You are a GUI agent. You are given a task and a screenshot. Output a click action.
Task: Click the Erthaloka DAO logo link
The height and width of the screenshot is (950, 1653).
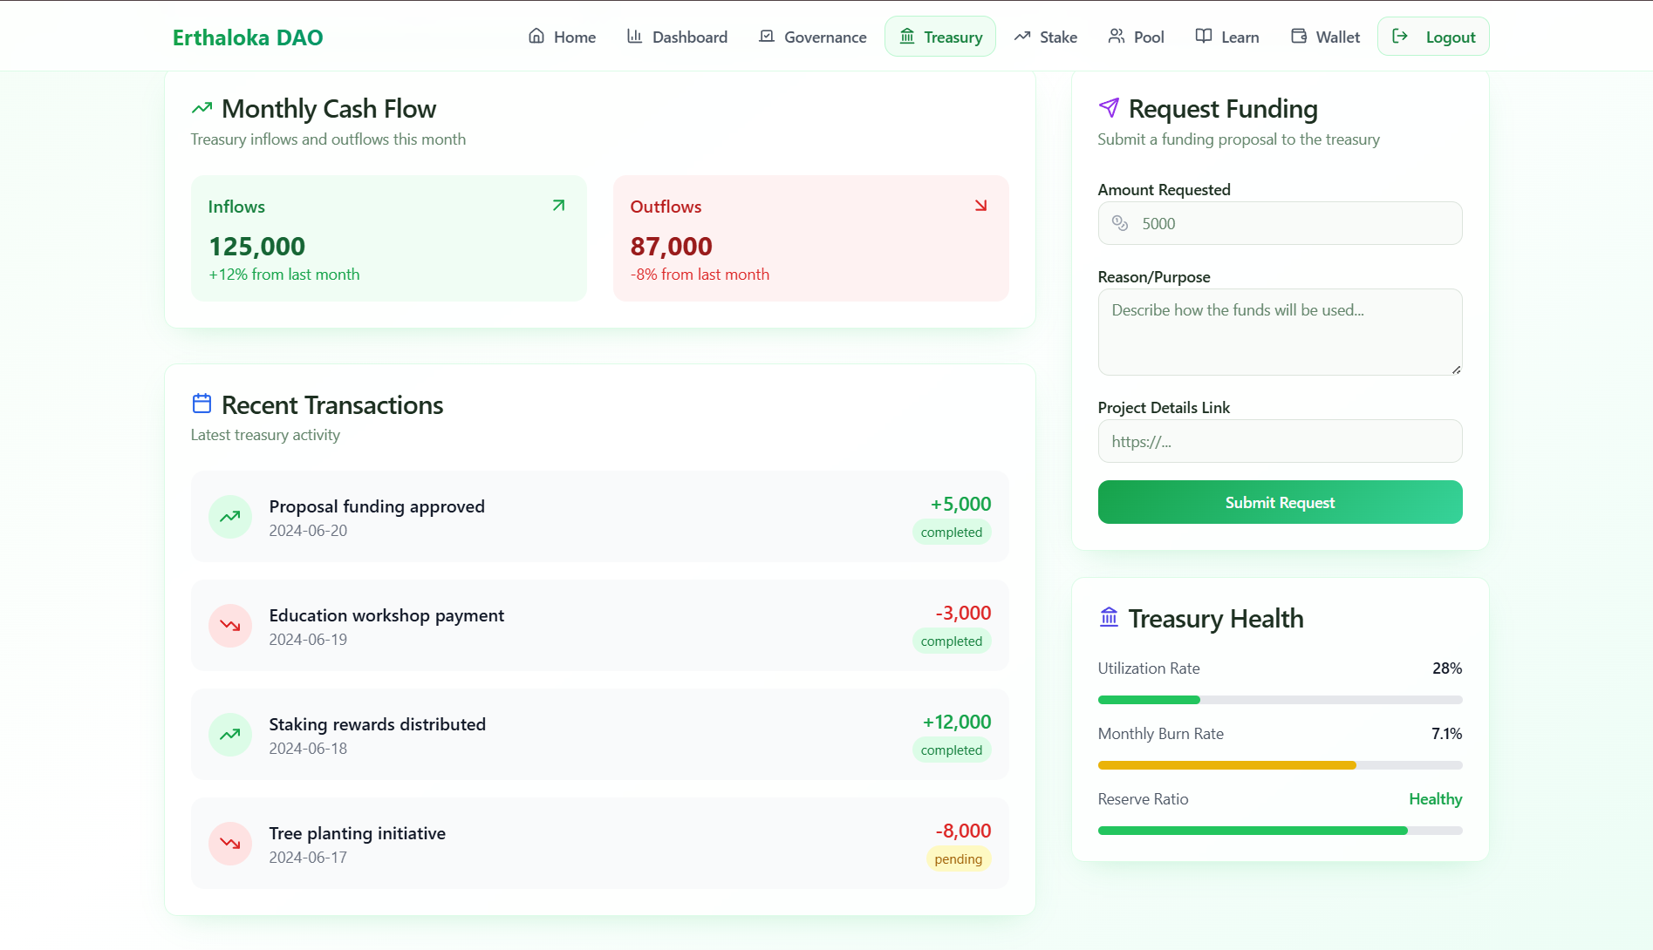tap(248, 37)
